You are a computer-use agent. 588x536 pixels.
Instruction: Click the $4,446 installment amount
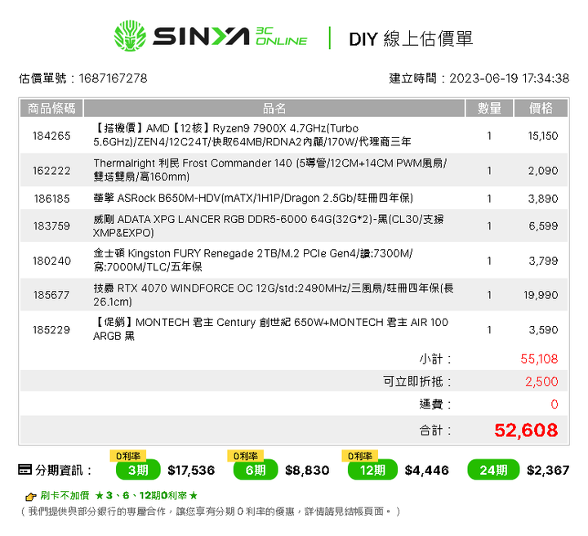427,471
